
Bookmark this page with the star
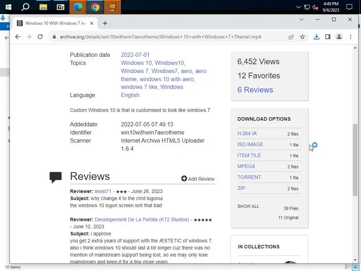pos(302,37)
